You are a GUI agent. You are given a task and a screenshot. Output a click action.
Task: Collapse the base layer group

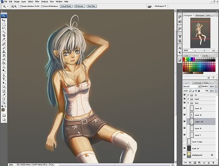click(x=188, y=103)
